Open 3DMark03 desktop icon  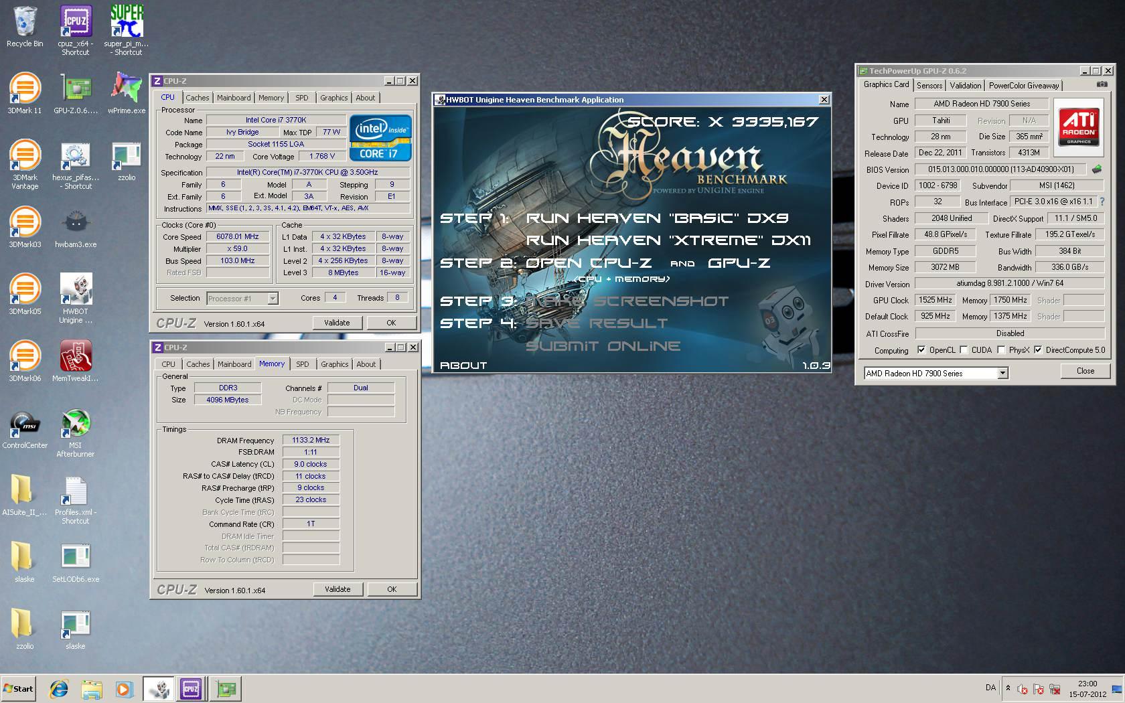tap(25, 228)
